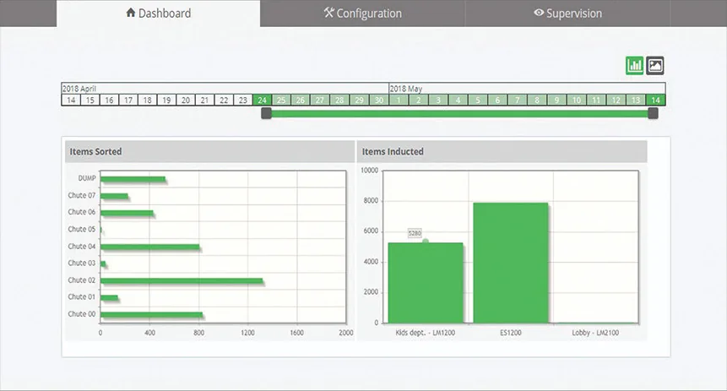727x391 pixels.
Task: Click the Items Sorted panel title
Action: (x=95, y=152)
